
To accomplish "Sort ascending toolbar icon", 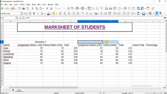I will [93, 8].
